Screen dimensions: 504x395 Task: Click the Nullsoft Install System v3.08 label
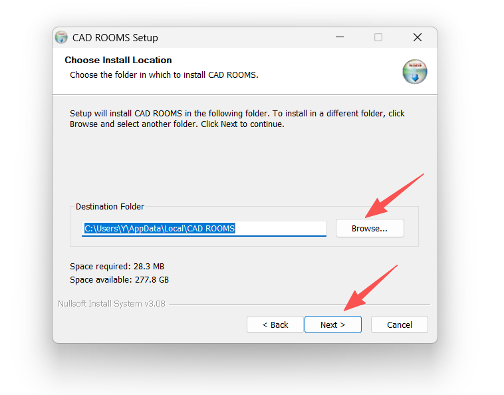(x=112, y=304)
